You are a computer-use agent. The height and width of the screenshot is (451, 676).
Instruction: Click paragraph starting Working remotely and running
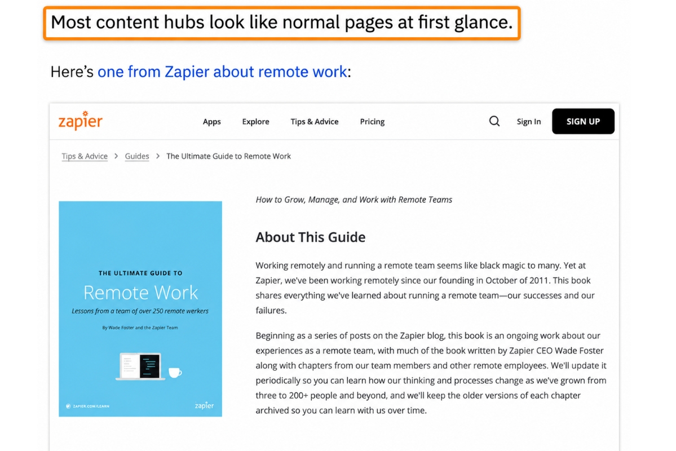coord(425,288)
